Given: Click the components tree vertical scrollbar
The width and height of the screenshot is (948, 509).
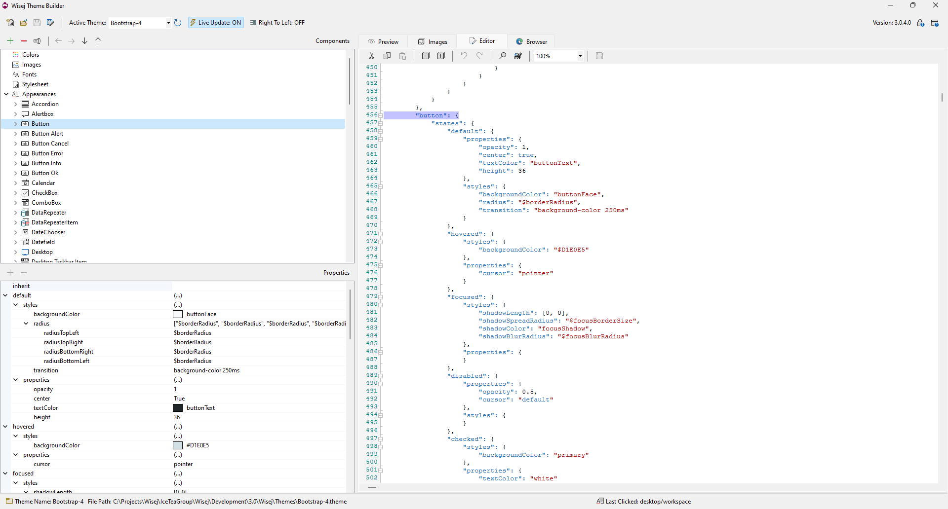Looking at the screenshot, I should [350, 81].
